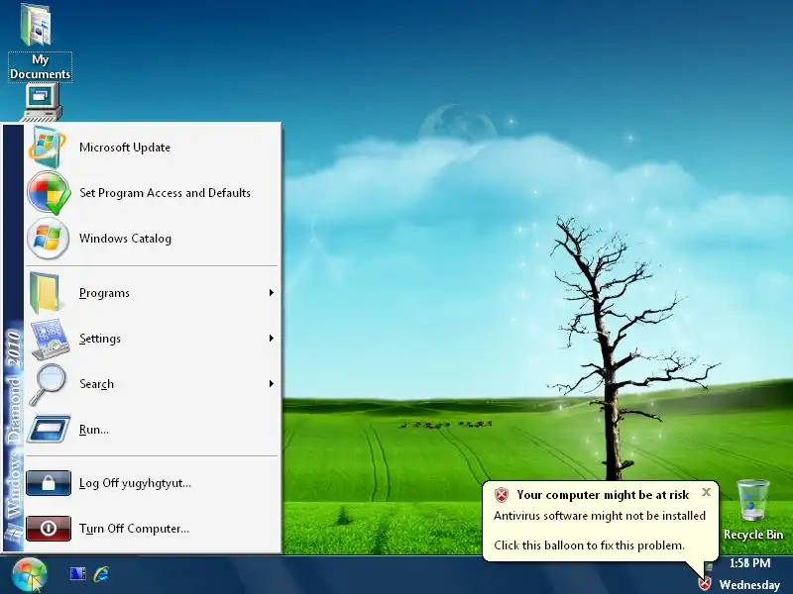The width and height of the screenshot is (793, 594).
Task: Click the Log Off padlock icon
Action: (x=49, y=483)
